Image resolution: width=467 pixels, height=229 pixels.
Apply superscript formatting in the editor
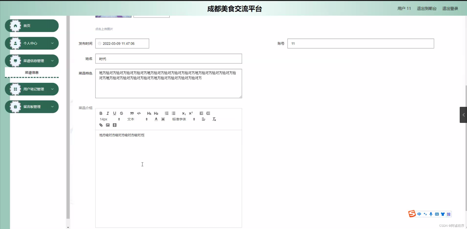(x=190, y=113)
